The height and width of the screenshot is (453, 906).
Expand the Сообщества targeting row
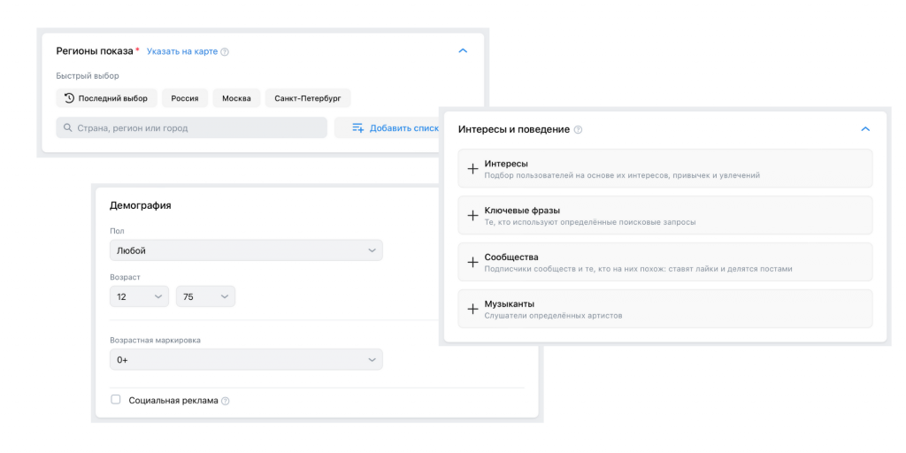coord(665,262)
